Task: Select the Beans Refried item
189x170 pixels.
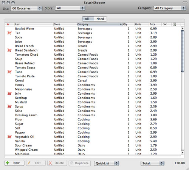Action: click(x=25, y=63)
